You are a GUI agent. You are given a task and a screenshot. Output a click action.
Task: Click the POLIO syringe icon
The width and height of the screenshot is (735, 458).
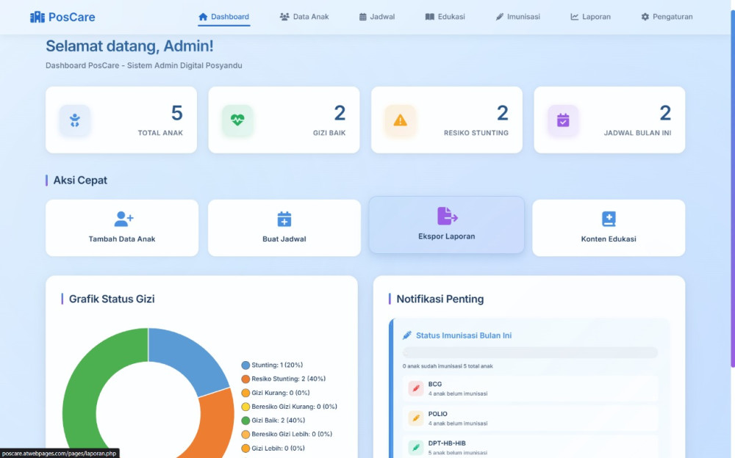coord(416,418)
